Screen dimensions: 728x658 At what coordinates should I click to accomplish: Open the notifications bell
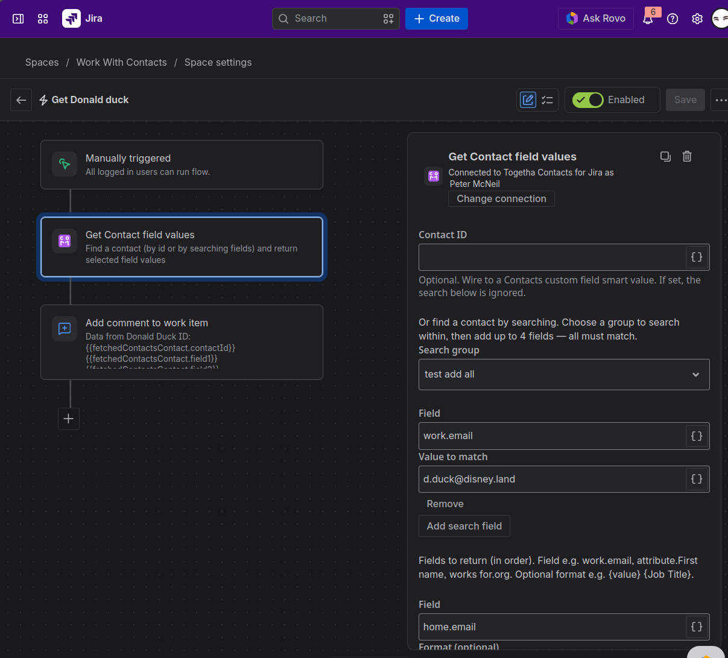648,19
